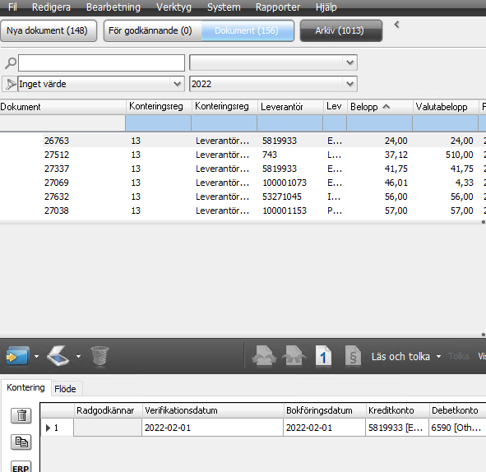This screenshot has width=486, height=472.
Task: Open Nya dokument (148) view
Action: pos(49,30)
